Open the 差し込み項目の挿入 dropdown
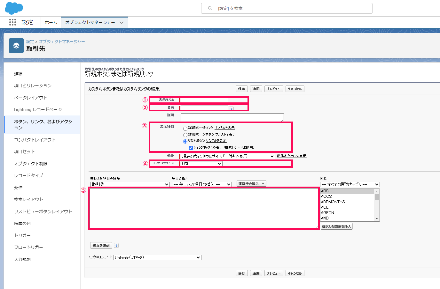Screen dimensions: 440x289 coord(202,184)
